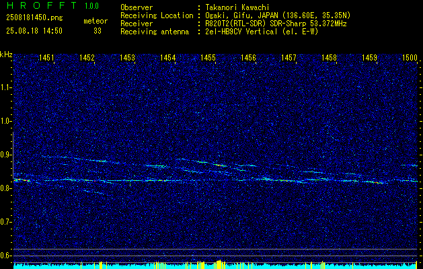Click the filename 2508181450.png
The width and height of the screenshot is (423, 269).
34,18
